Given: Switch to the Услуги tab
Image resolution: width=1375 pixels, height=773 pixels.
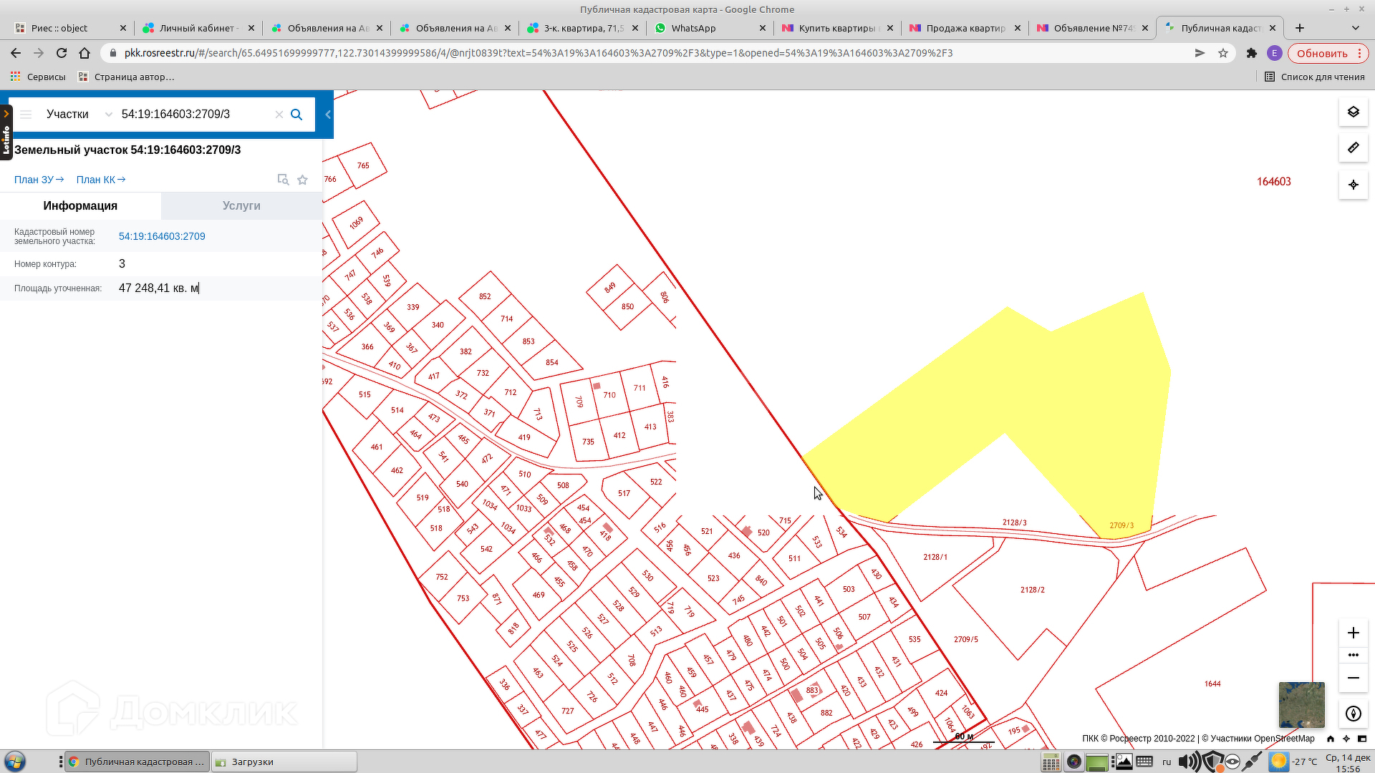Looking at the screenshot, I should (241, 206).
